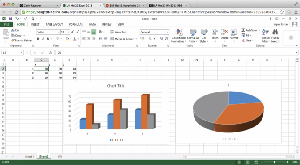
Task: Expand the Calibri font name dropdown
Action: tap(59, 32)
